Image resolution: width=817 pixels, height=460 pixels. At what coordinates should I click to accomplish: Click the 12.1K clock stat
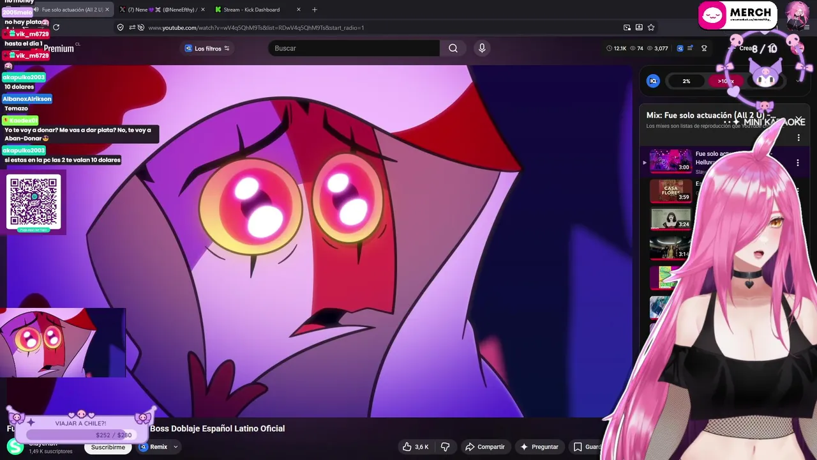pyautogui.click(x=616, y=49)
